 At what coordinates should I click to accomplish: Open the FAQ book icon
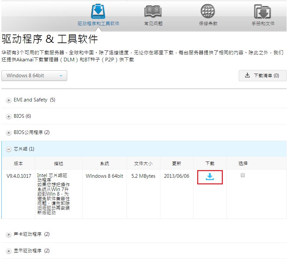(x=153, y=11)
